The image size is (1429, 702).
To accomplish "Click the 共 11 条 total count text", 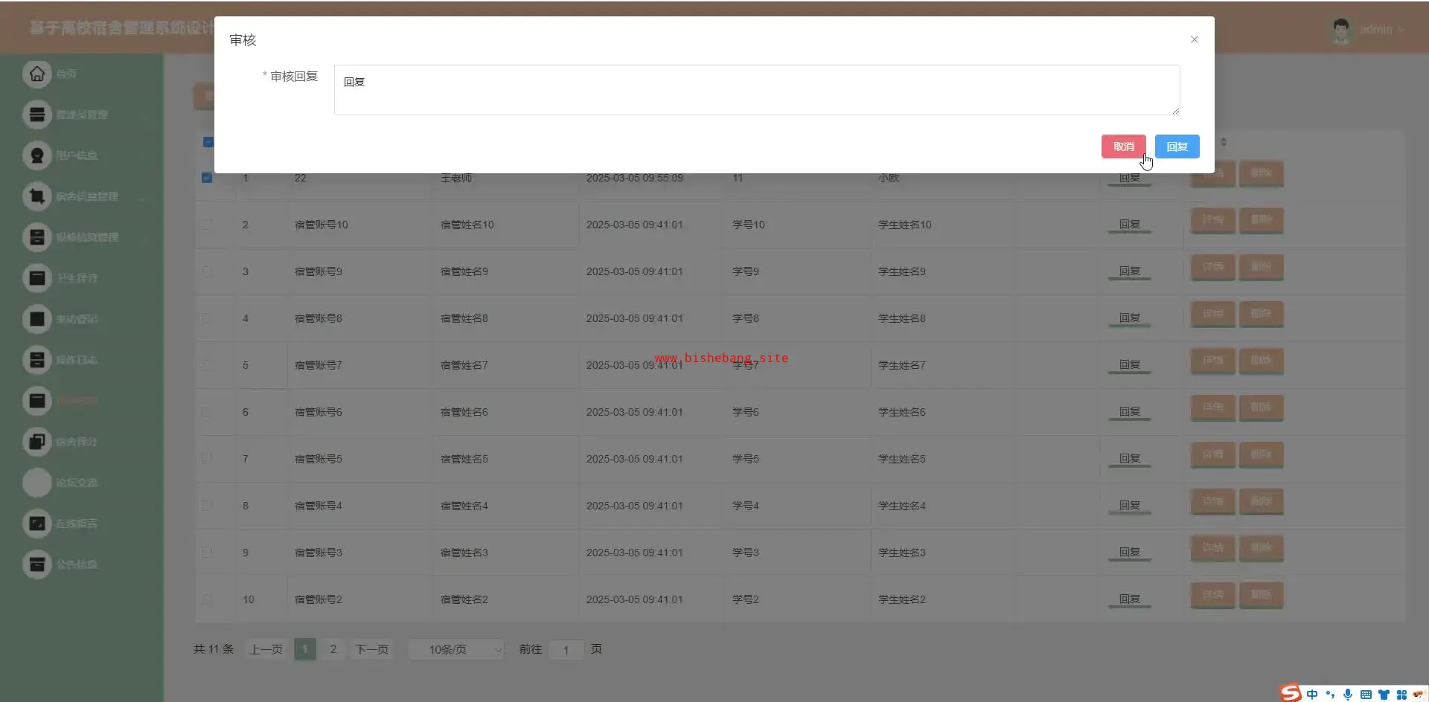I will pos(214,649).
